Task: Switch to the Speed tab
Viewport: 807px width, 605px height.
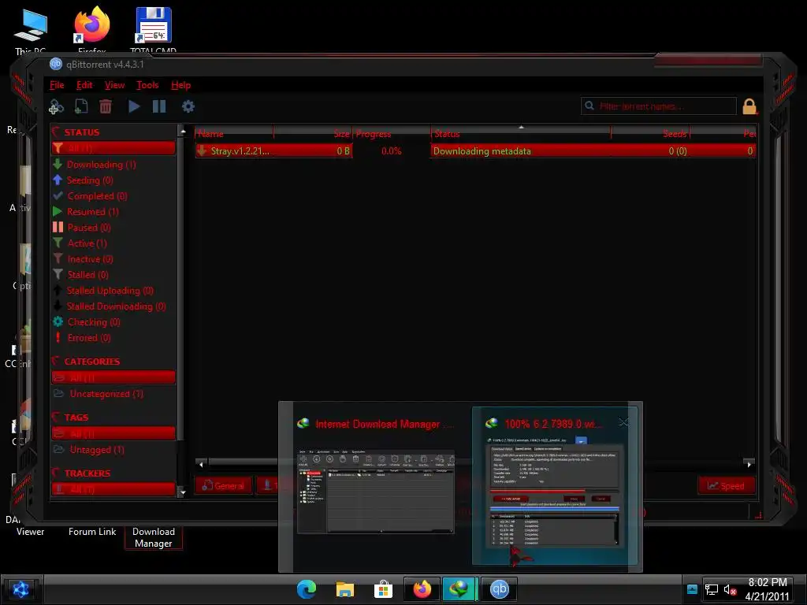Action: point(726,485)
